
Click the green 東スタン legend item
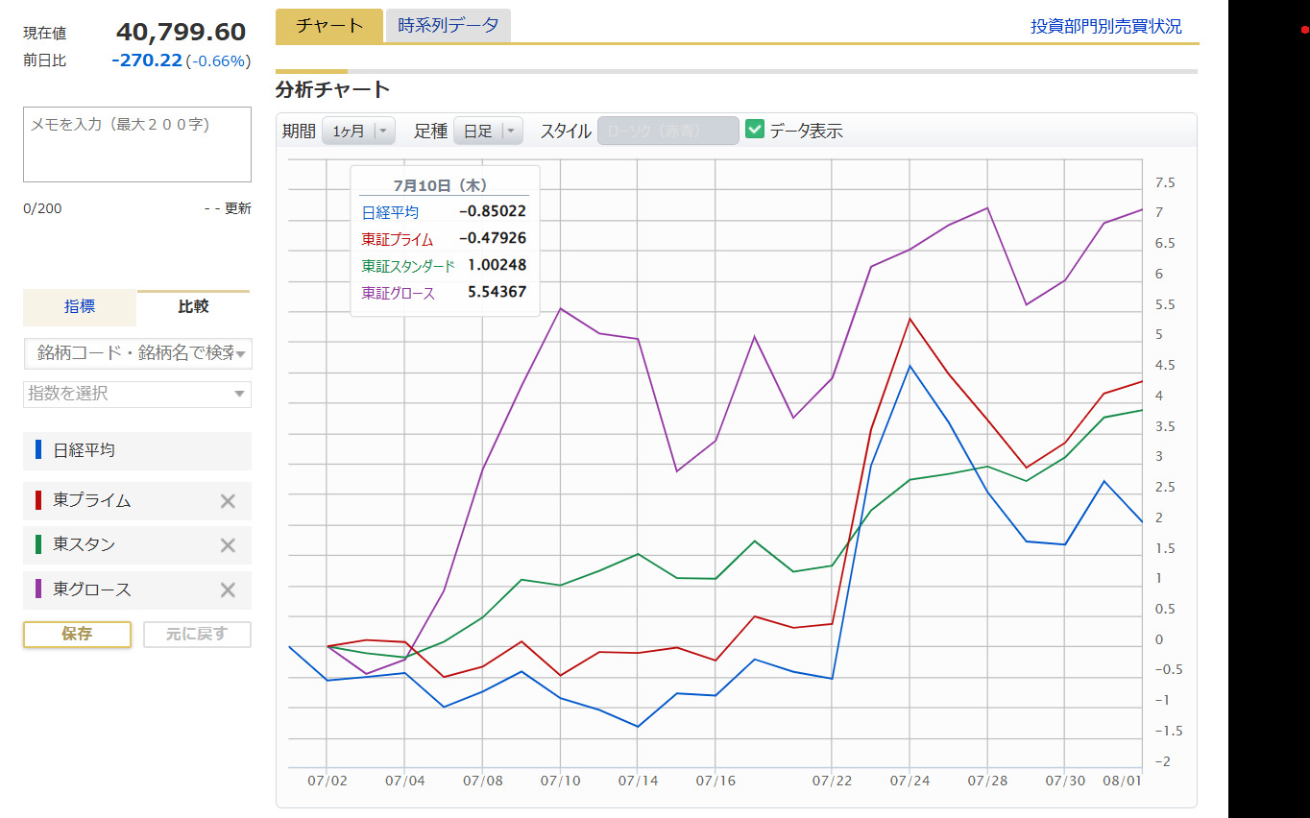click(85, 545)
